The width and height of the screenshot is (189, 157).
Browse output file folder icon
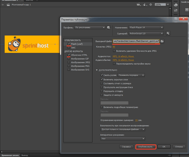click(x=162, y=41)
